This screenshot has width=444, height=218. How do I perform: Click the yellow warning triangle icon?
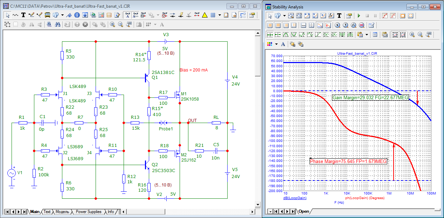tap(205, 15)
